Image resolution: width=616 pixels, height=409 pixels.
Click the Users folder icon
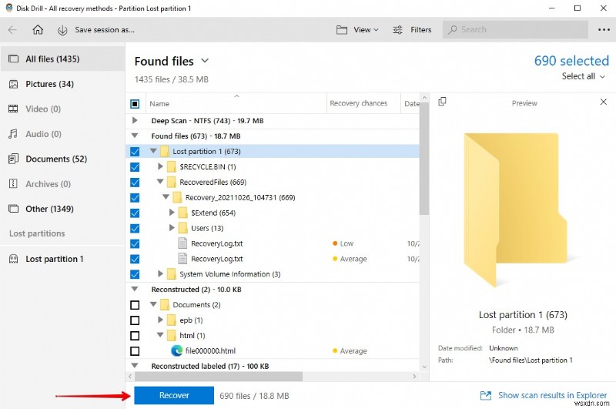[182, 228]
